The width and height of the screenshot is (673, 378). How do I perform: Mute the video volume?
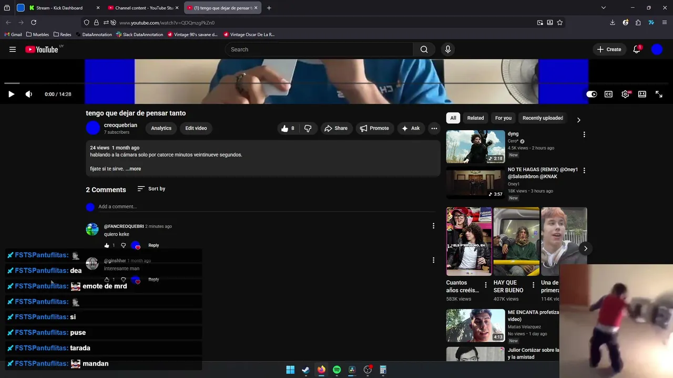pyautogui.click(x=28, y=94)
